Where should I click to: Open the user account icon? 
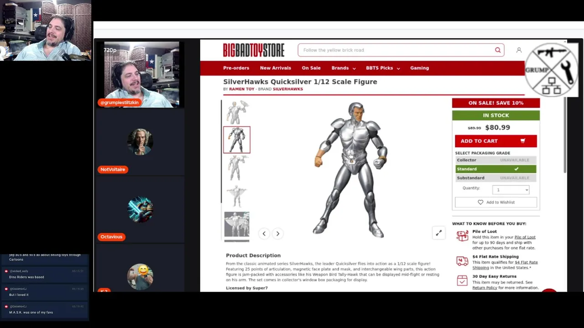[519, 50]
